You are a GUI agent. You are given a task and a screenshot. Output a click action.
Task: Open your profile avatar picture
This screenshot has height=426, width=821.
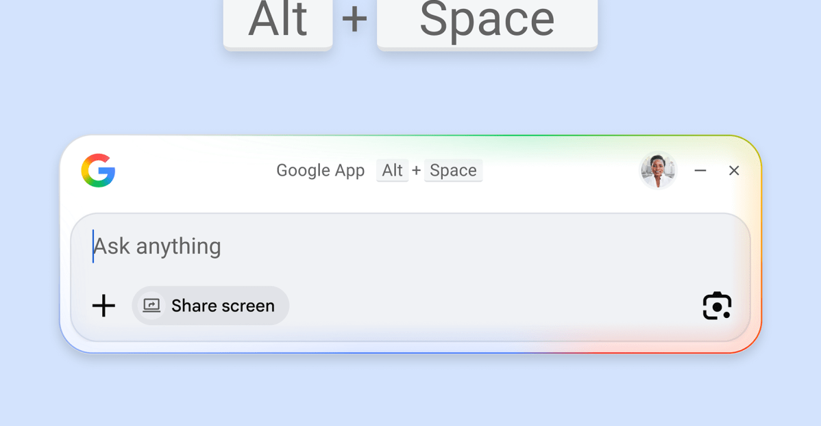657,170
